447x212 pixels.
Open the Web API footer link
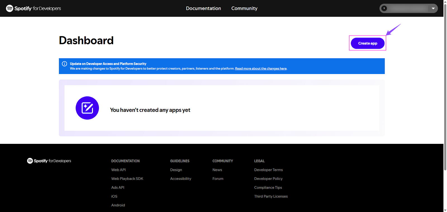pyautogui.click(x=118, y=170)
